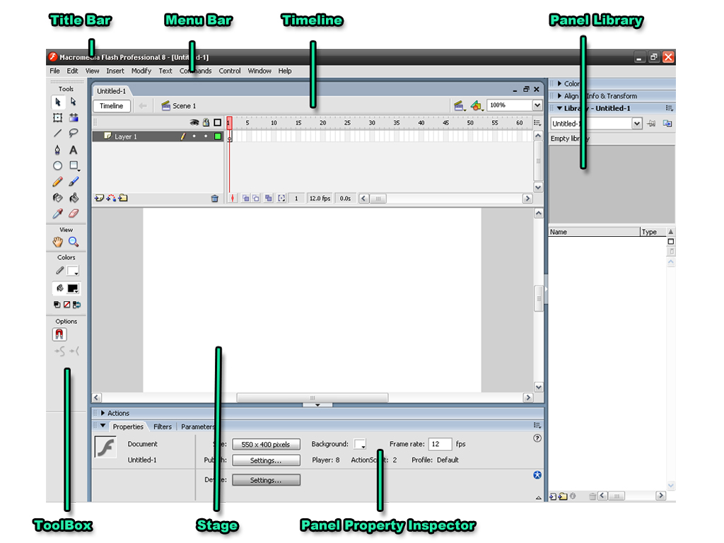Switch to the Filters tab
Image resolution: width=724 pixels, height=543 pixels.
point(162,426)
